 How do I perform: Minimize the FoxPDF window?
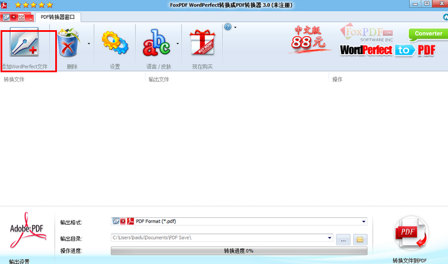click(415, 4)
